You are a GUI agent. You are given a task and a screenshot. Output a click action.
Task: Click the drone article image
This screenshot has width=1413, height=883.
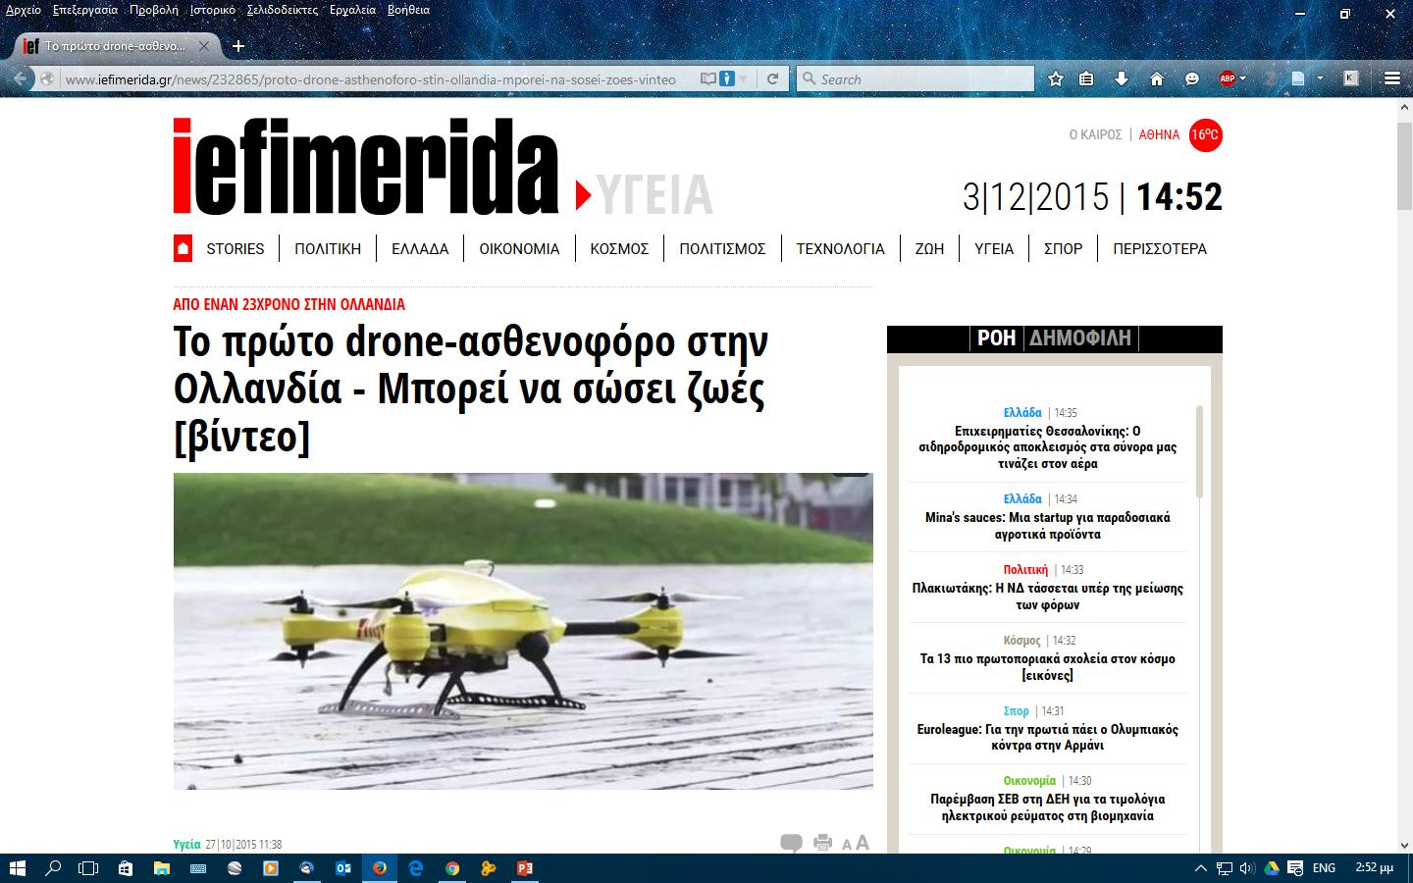pyautogui.click(x=523, y=631)
